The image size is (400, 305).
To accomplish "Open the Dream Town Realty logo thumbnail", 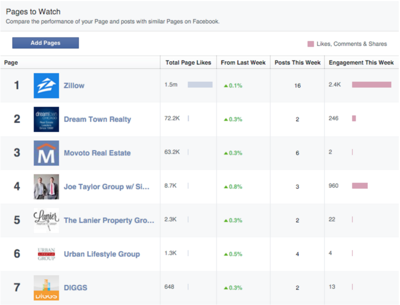I will (x=46, y=119).
